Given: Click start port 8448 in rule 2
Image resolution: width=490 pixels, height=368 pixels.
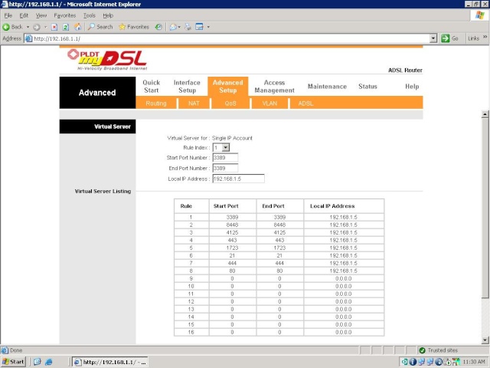Looking at the screenshot, I should pyautogui.click(x=232, y=225).
